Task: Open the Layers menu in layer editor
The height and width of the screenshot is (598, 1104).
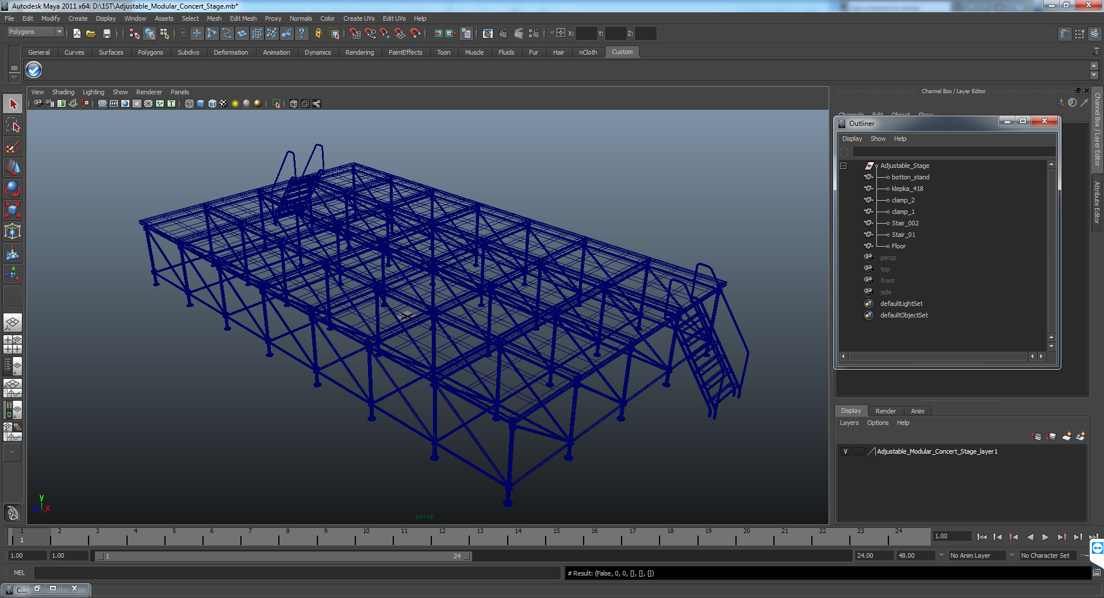Action: [849, 423]
